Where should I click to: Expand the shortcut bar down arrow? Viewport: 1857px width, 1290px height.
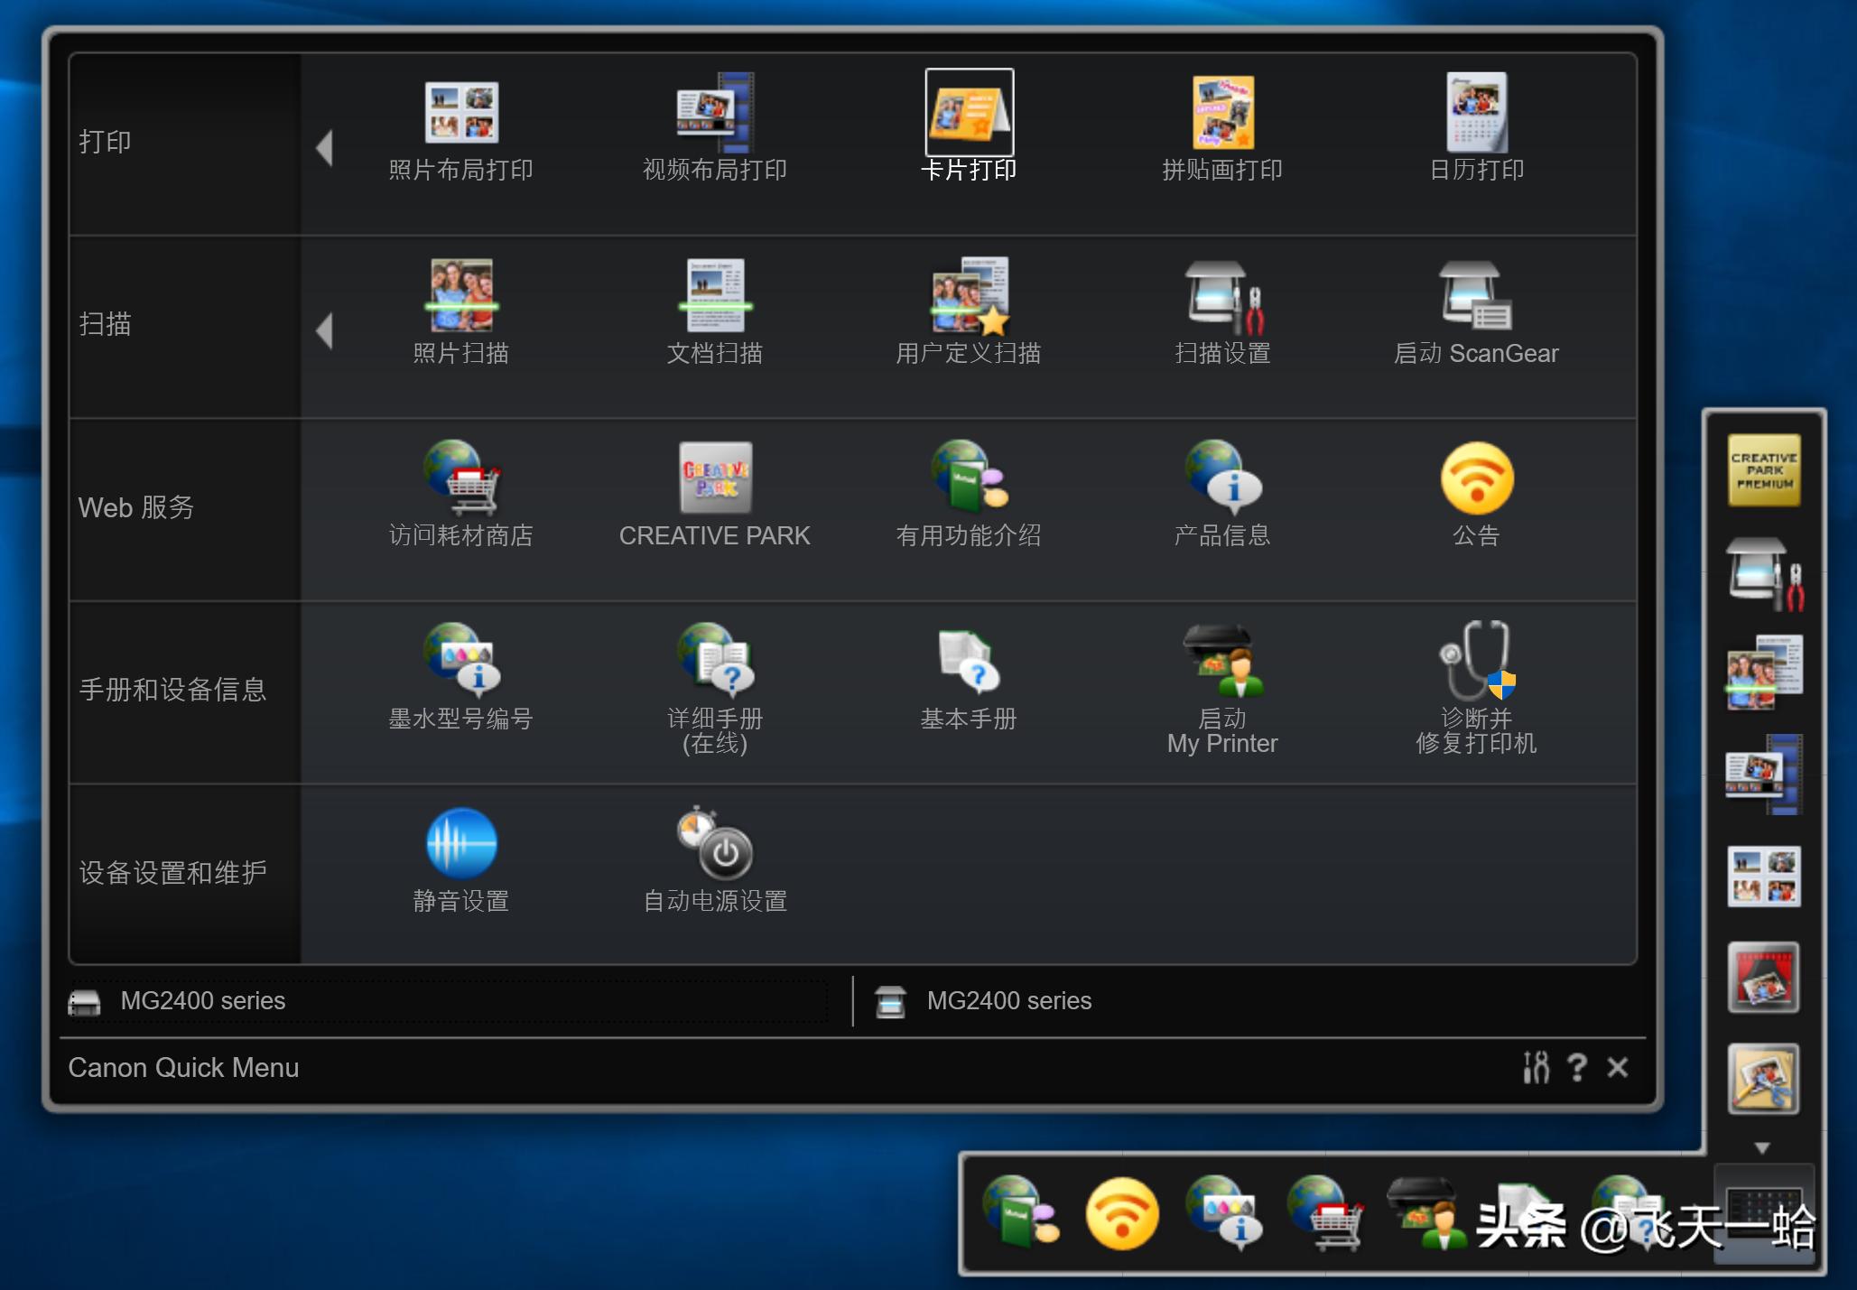coord(1761,1148)
